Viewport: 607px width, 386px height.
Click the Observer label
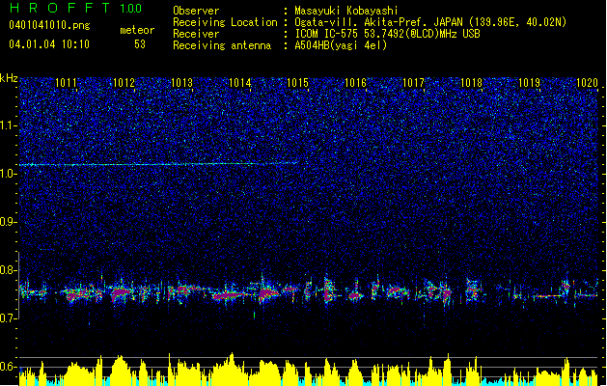click(x=196, y=11)
